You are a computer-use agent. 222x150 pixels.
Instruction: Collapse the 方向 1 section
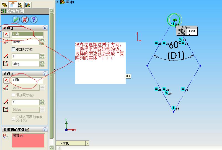[x=45, y=28]
